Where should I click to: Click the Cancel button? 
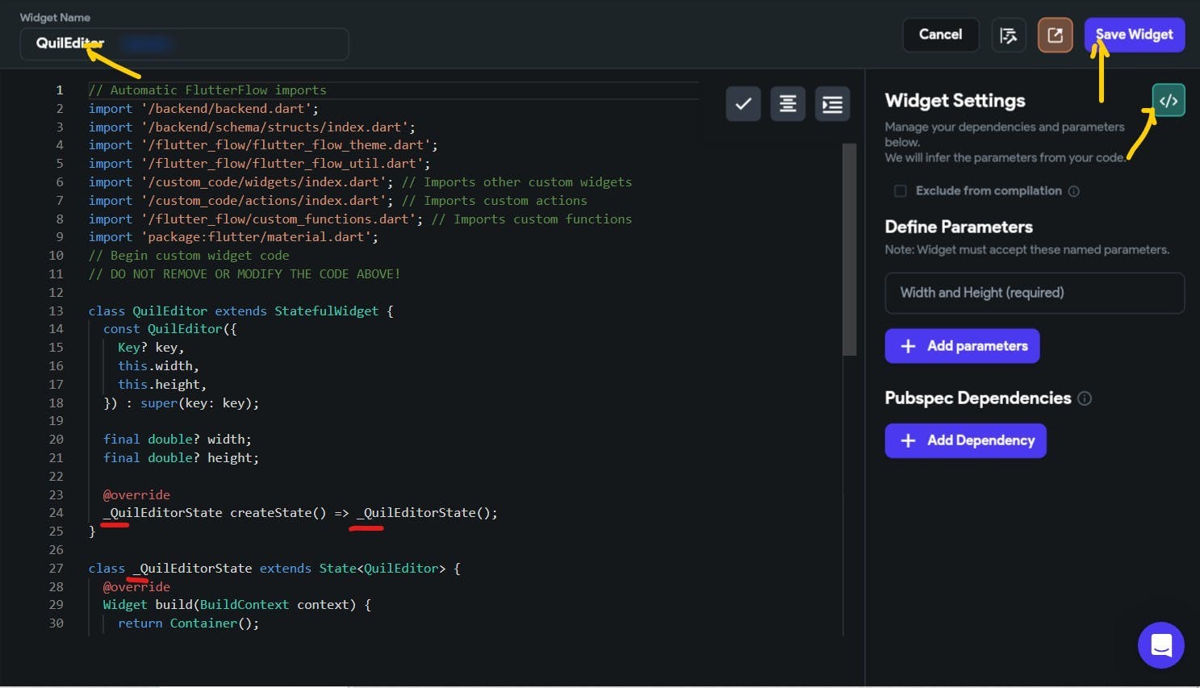coord(940,35)
